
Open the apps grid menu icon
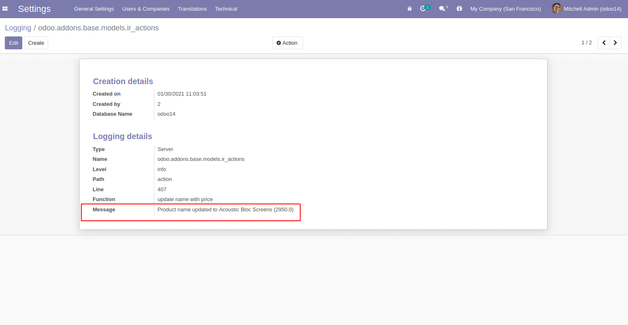point(5,9)
